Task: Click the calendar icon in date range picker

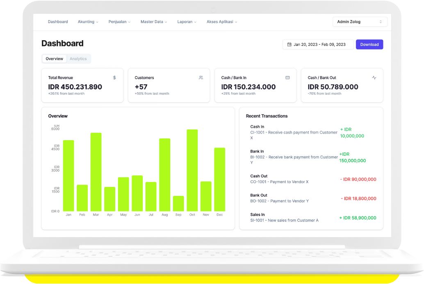Action: [x=289, y=44]
